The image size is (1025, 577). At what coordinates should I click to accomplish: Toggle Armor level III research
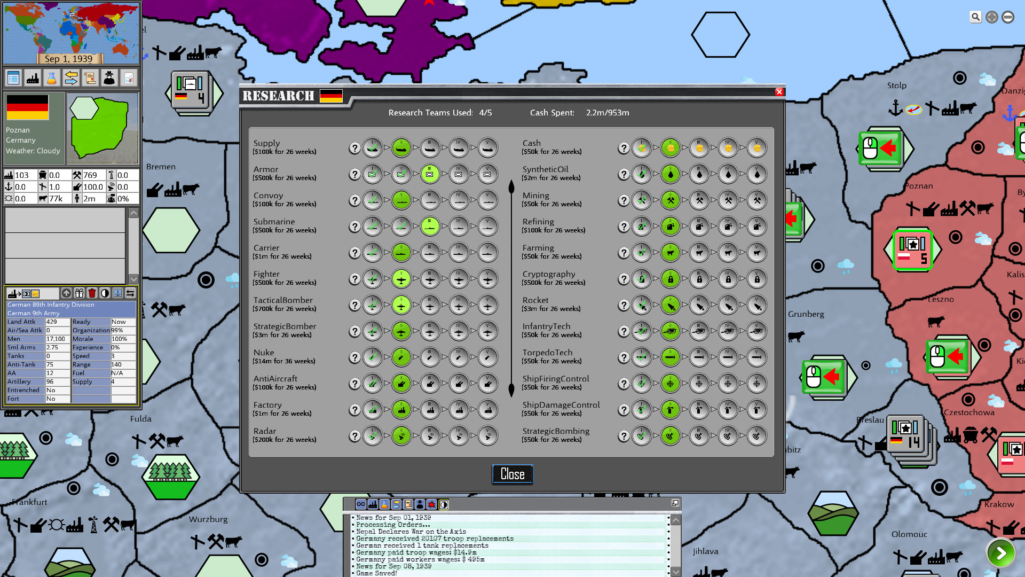click(430, 174)
